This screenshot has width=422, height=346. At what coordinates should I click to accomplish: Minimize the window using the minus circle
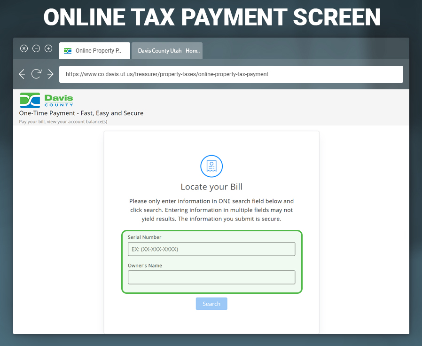pyautogui.click(x=36, y=48)
